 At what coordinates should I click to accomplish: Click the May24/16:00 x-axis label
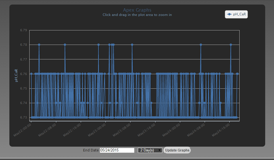[221, 130]
